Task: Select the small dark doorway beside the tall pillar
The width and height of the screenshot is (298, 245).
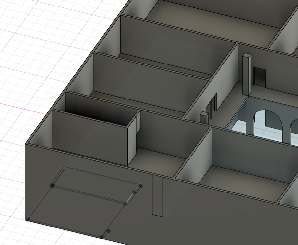Action: pos(259,77)
